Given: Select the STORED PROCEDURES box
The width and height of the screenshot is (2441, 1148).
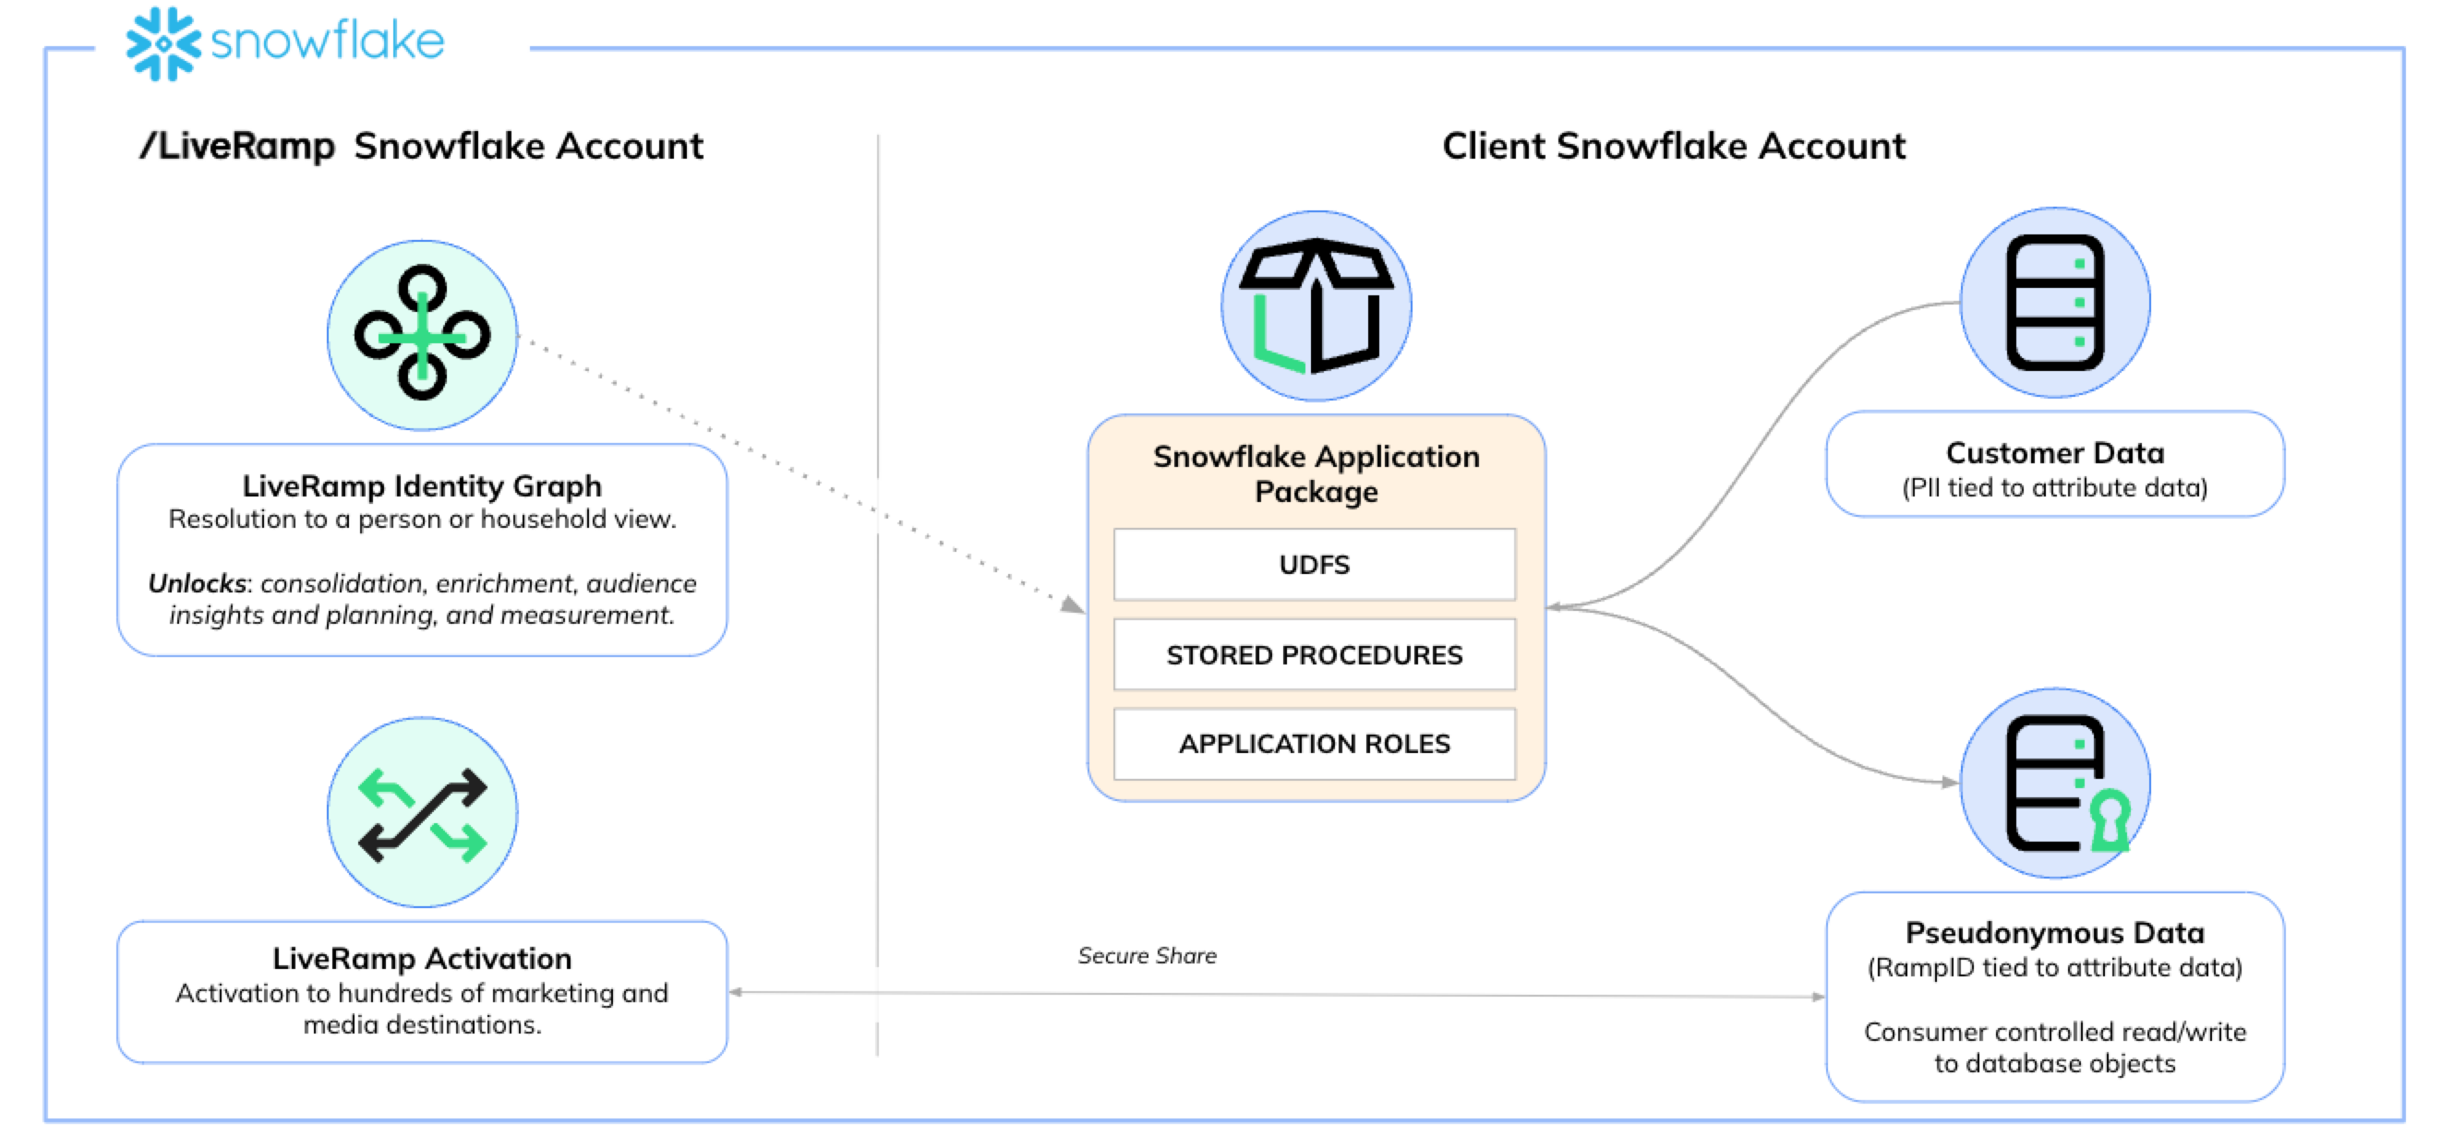Looking at the screenshot, I should (x=1315, y=654).
